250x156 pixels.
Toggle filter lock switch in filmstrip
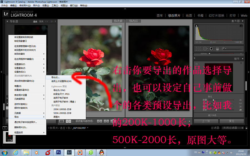(x=246, y=128)
